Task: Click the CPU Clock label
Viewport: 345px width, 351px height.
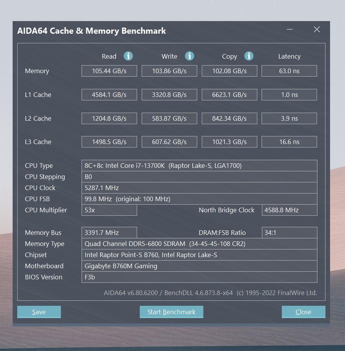Action: coord(40,188)
